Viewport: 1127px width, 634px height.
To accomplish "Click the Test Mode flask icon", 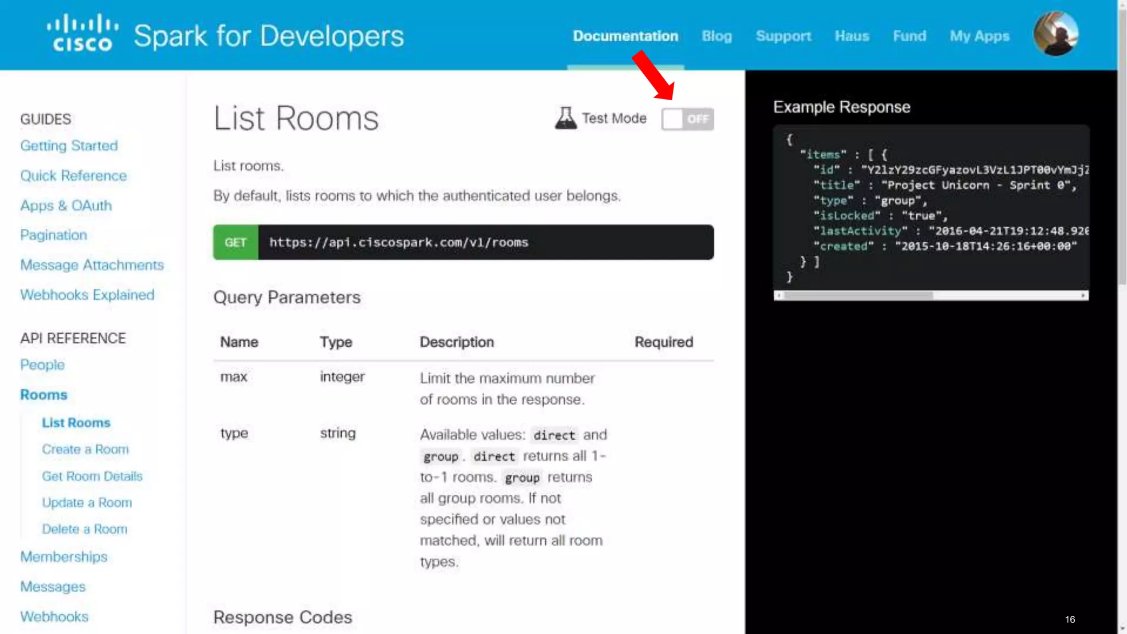I will (x=565, y=118).
